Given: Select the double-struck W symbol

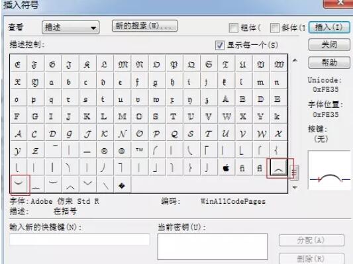Looking at the screenshot, I should point(226,116).
